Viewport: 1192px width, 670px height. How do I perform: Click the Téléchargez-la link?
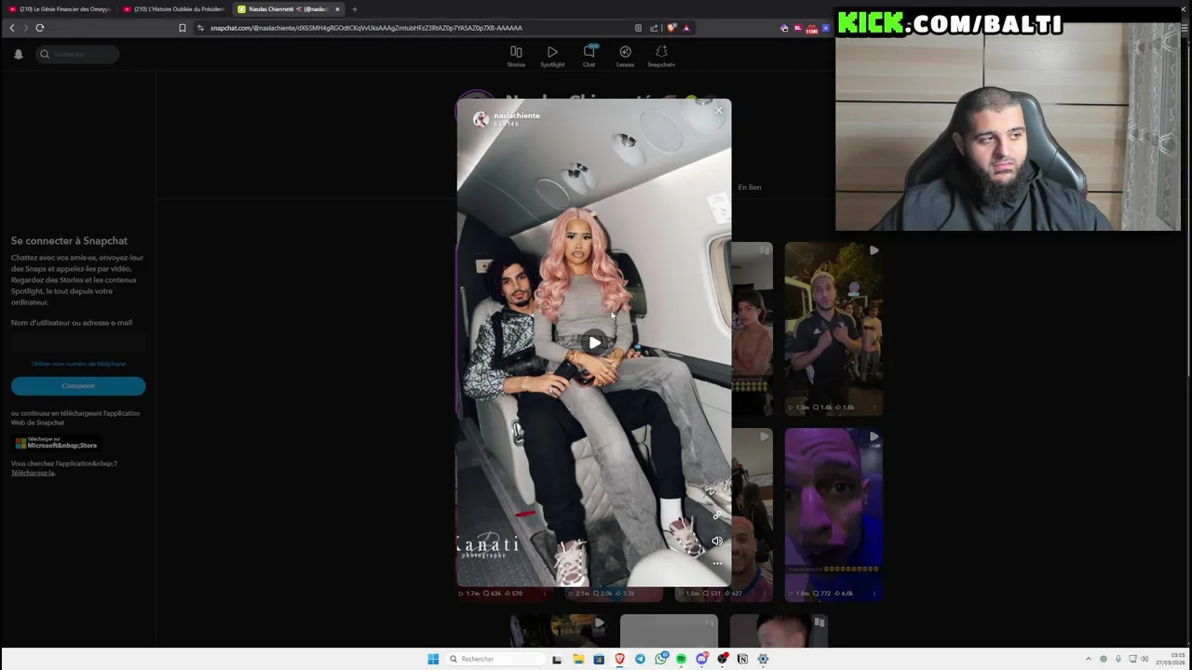tap(33, 473)
